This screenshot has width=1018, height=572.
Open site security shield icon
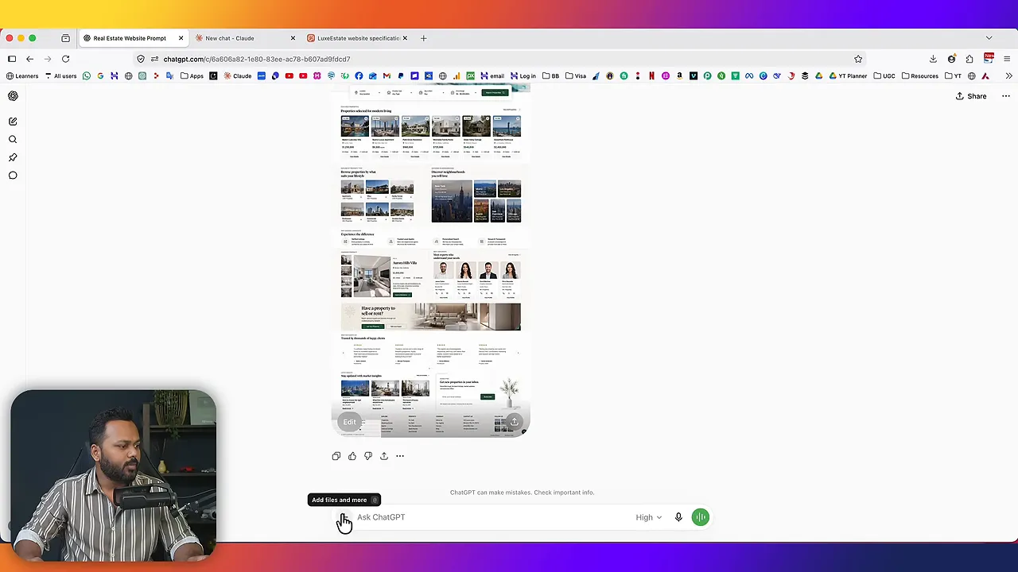click(141, 59)
